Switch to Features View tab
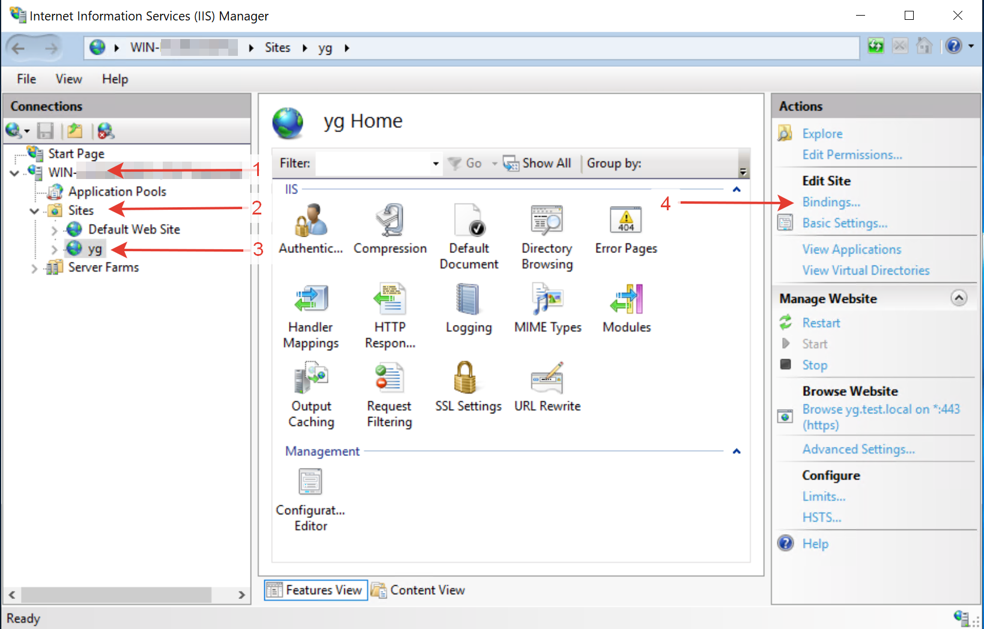This screenshot has height=629, width=984. click(316, 590)
